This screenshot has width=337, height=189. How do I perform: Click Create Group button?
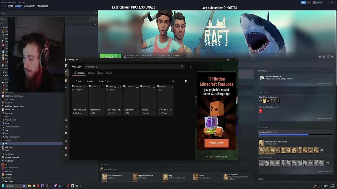click(x=104, y=81)
